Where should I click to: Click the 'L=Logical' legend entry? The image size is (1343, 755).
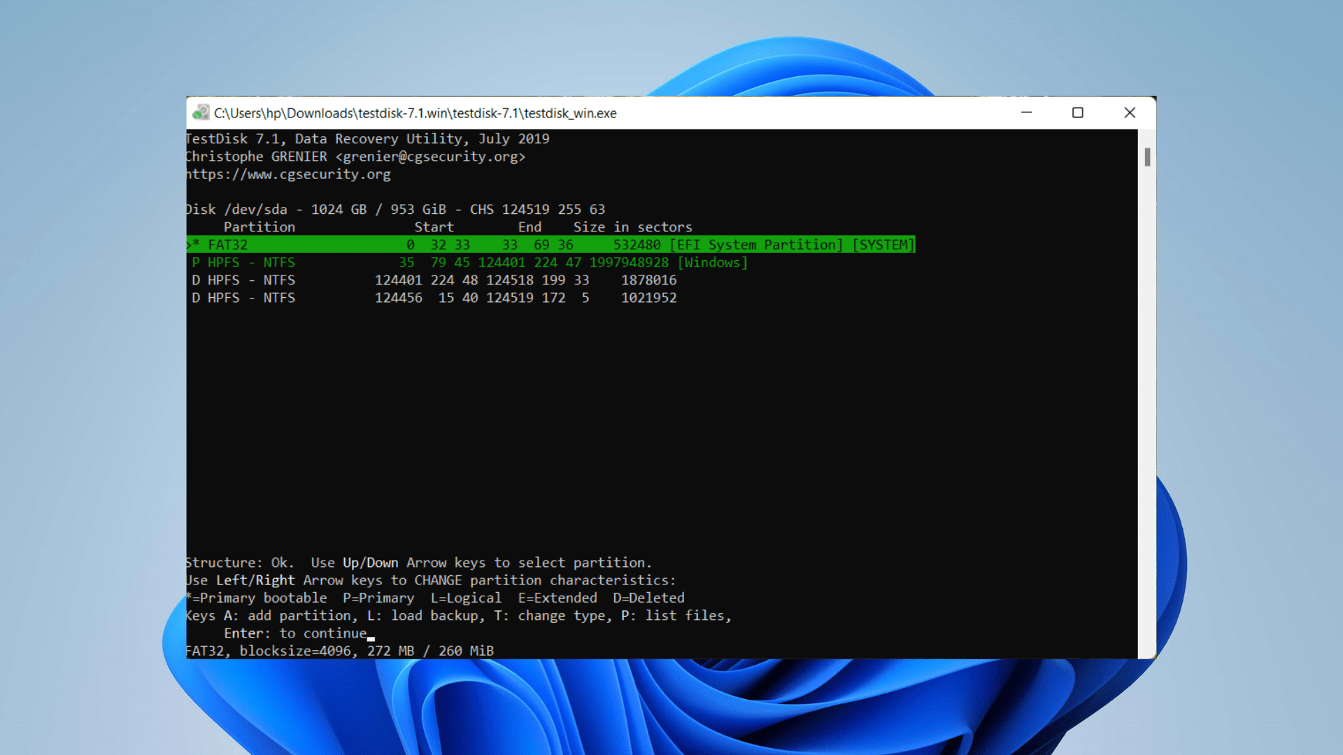466,598
